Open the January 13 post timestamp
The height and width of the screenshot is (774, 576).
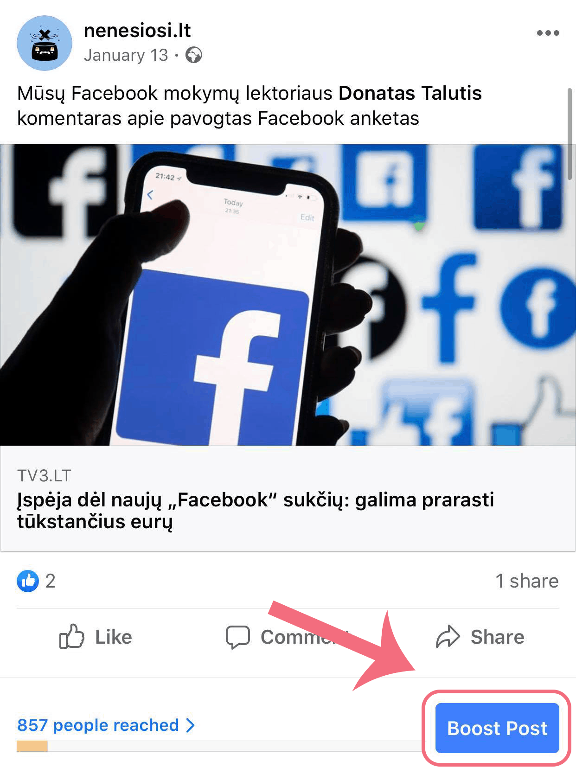click(x=126, y=55)
